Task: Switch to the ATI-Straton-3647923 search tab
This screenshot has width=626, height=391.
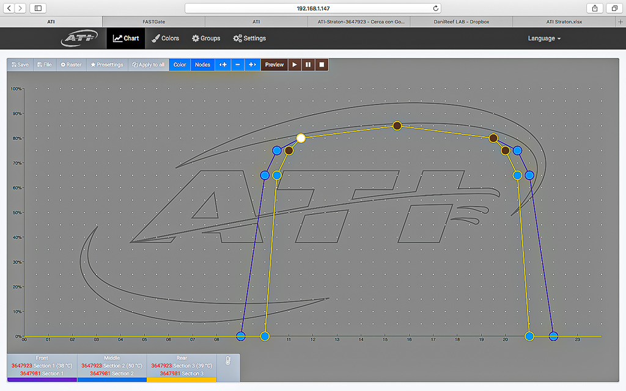Action: tap(359, 22)
